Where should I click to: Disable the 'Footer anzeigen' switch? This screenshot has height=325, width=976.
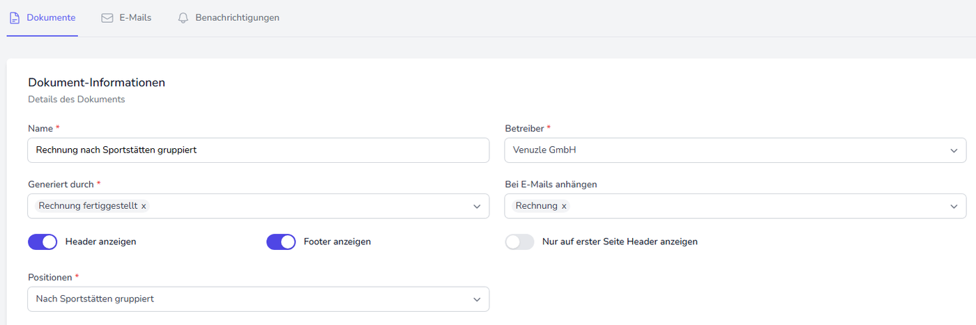pos(281,241)
